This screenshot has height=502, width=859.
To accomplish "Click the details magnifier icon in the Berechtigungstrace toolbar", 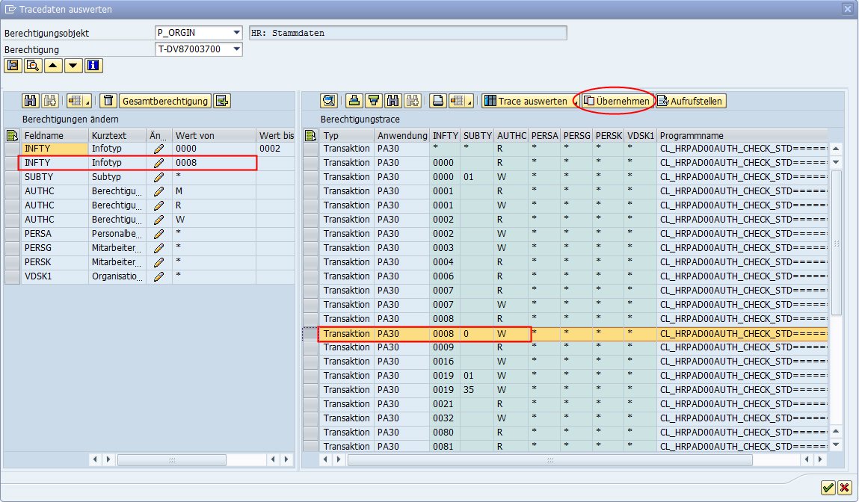I will pos(329,101).
